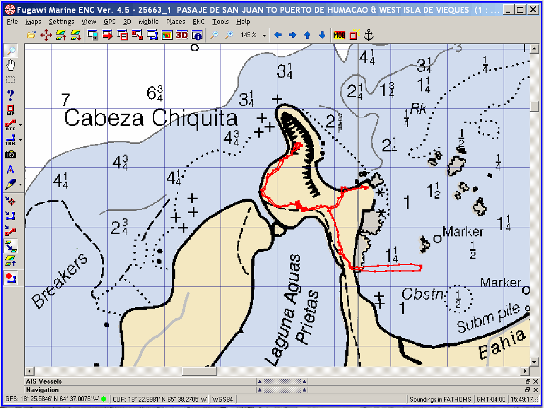
Task: Open the Settings menu
Action: pyautogui.click(x=62, y=21)
